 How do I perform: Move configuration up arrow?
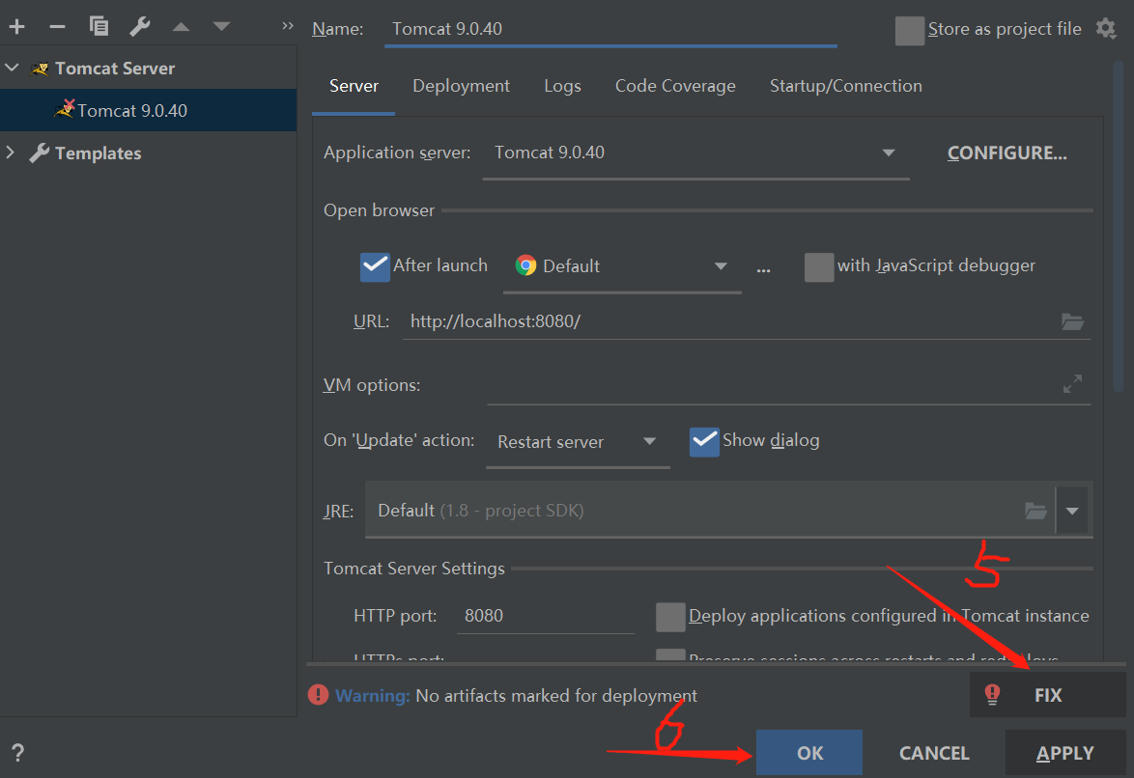[x=181, y=27]
